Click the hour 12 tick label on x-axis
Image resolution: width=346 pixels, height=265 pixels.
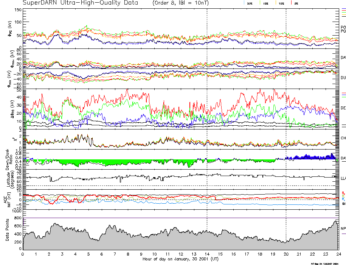click(x=181, y=254)
